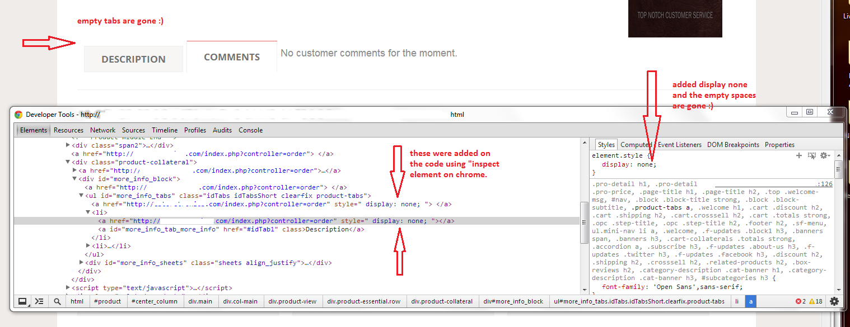Activate the magnifier inspect element icon
Viewport: 850px width, 327px height.
click(x=57, y=301)
